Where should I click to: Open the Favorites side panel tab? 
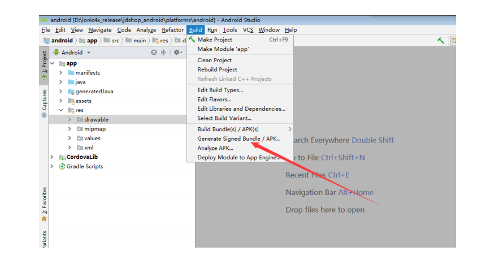click(44, 202)
